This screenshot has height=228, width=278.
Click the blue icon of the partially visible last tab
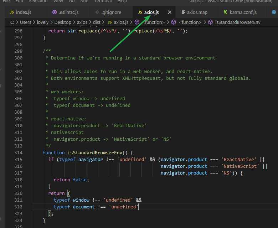[274, 12]
